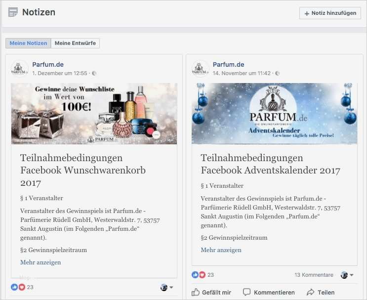
Task: Click § 1 Veranstalter heading in Wunschwarenkorb note
Action: pos(41,198)
